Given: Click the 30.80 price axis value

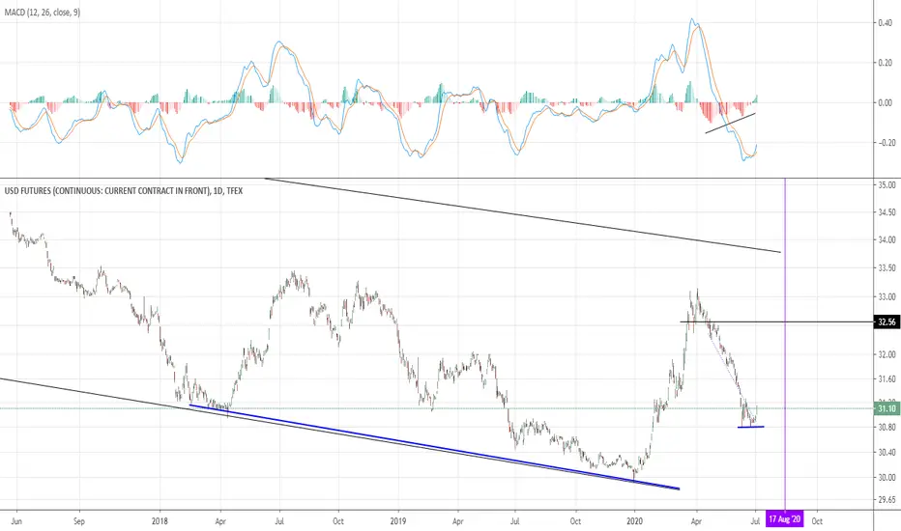Looking at the screenshot, I should 886,427.
